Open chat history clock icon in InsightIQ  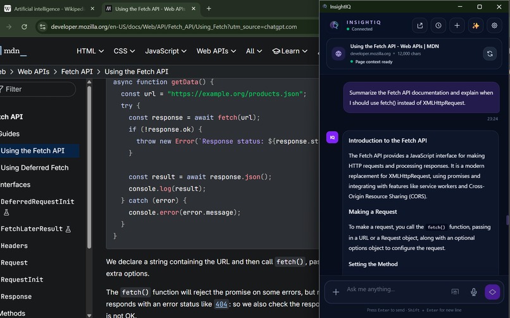[x=438, y=26]
